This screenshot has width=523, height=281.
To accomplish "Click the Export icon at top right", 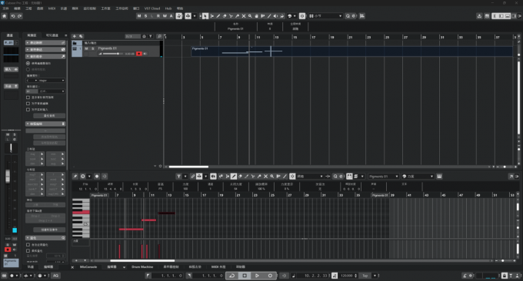I will [479, 16].
